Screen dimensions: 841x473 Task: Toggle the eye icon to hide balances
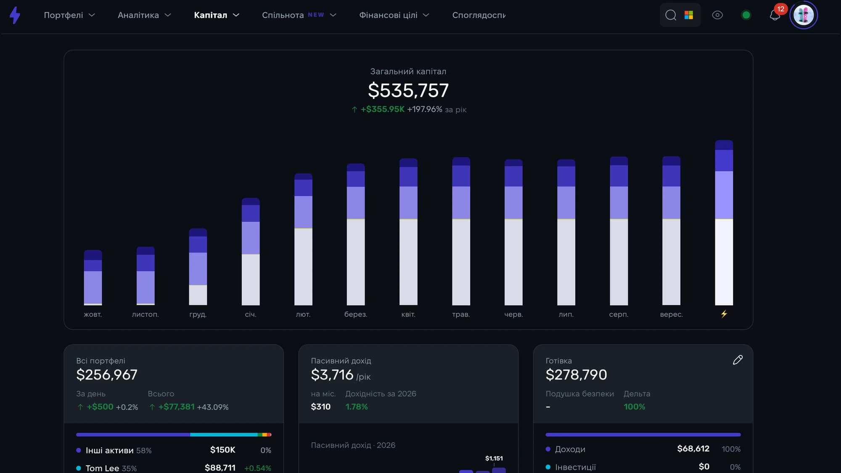coord(717,15)
